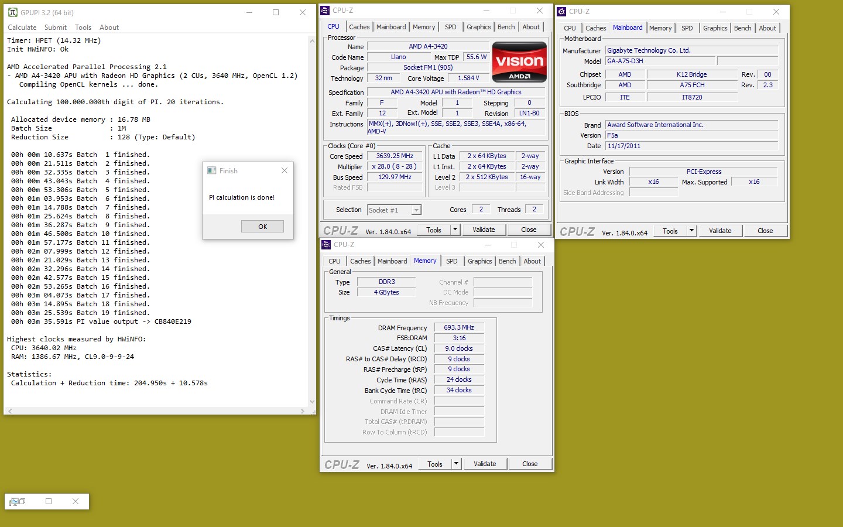The image size is (843, 527).
Task: Click the Finish dialog window icon
Action: 212,170
